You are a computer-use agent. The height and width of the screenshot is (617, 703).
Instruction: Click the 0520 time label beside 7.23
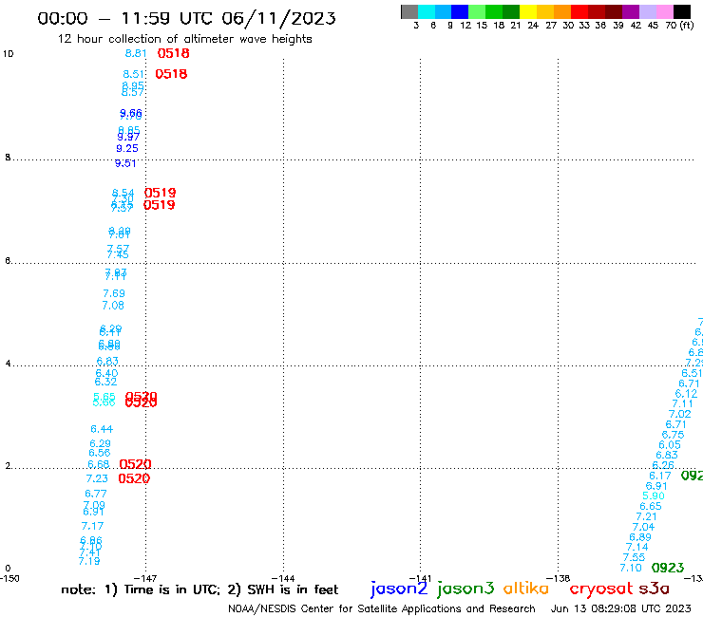134,478
